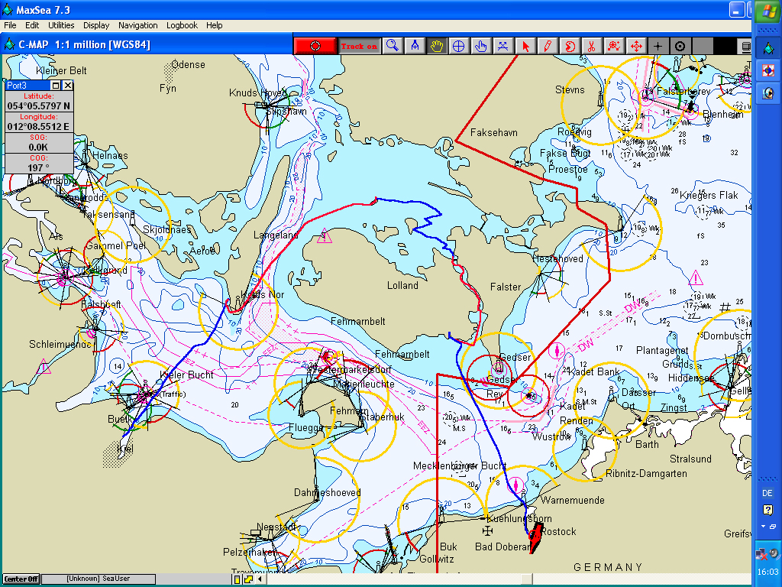Click the blue crosshair circle center tool
Image resolution: width=782 pixels, height=587 pixels.
coord(459,46)
